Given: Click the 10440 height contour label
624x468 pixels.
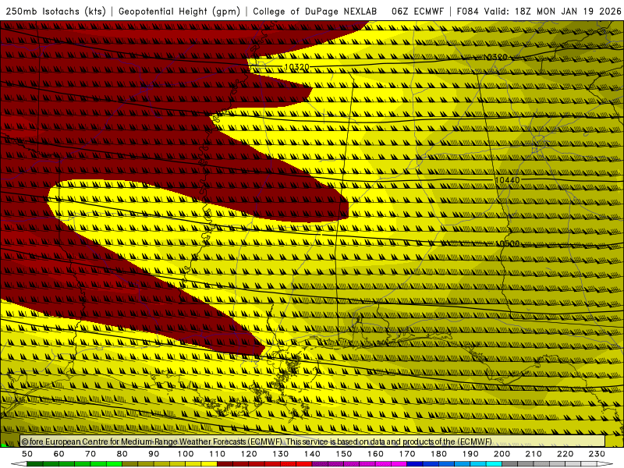Looking at the screenshot, I should pyautogui.click(x=507, y=180).
